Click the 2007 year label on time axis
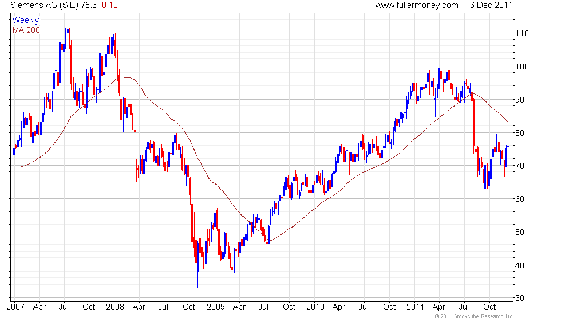 pyautogui.click(x=16, y=307)
